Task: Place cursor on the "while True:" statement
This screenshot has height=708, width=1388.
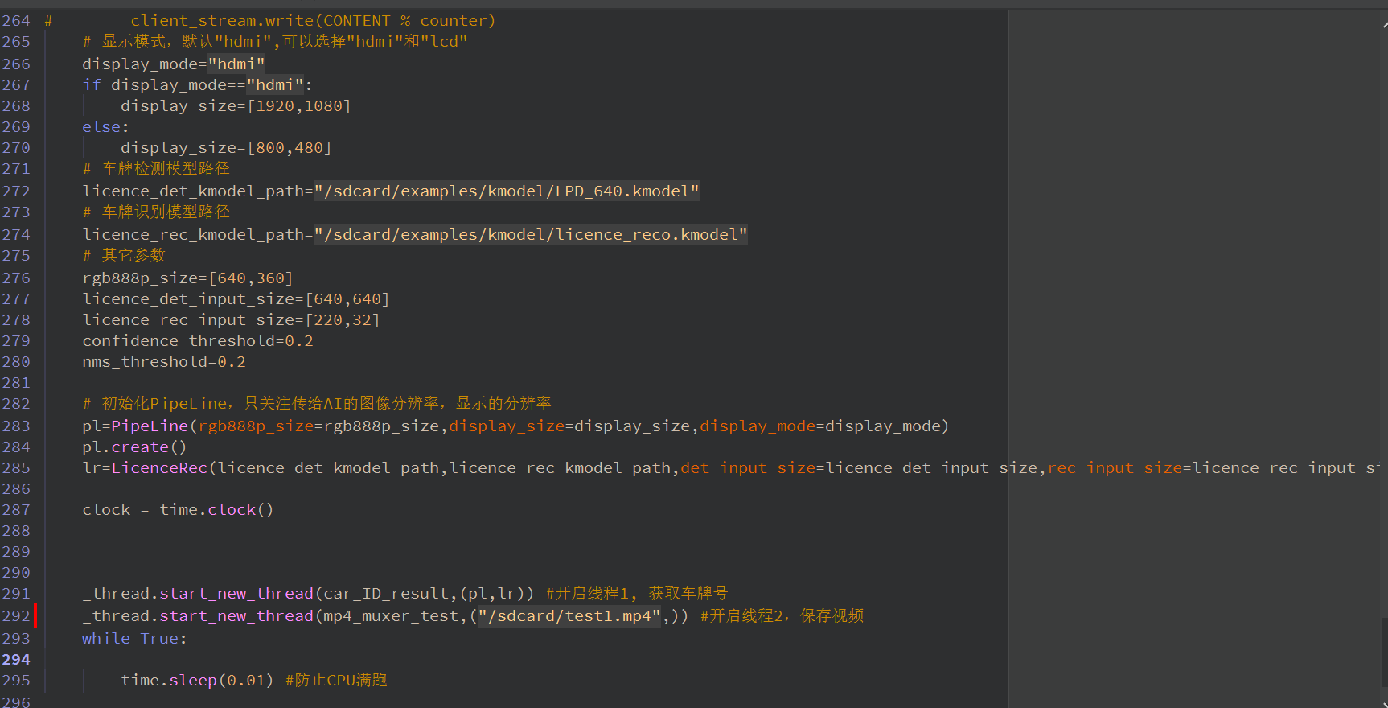Action: coord(133,639)
